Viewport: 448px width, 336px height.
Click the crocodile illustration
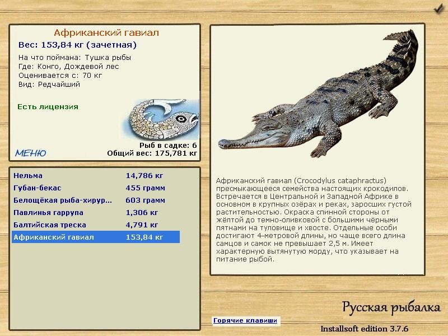coord(318,94)
